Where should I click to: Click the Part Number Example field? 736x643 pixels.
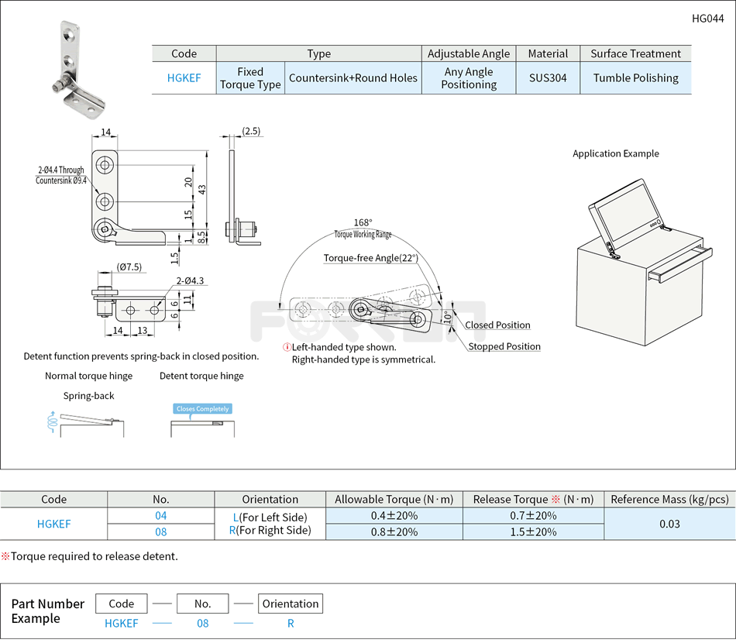point(46,611)
